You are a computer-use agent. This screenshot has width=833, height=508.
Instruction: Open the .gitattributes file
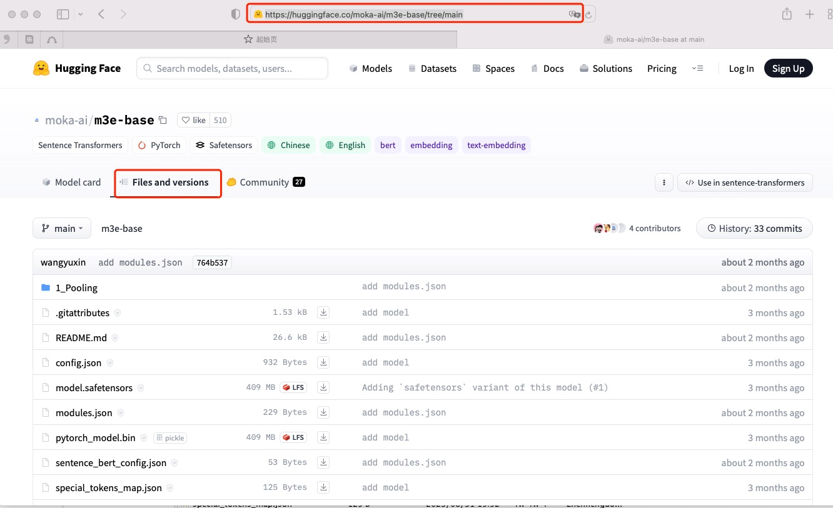tap(83, 313)
